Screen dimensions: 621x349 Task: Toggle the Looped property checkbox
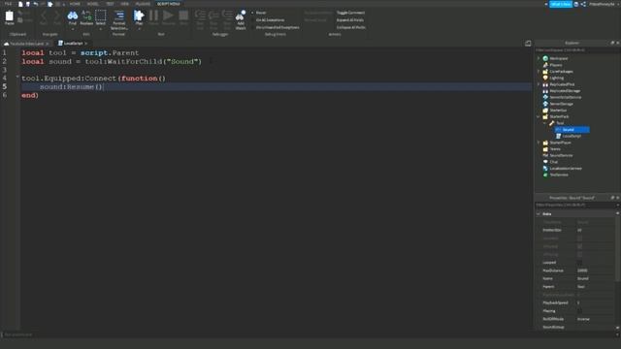[580, 263]
